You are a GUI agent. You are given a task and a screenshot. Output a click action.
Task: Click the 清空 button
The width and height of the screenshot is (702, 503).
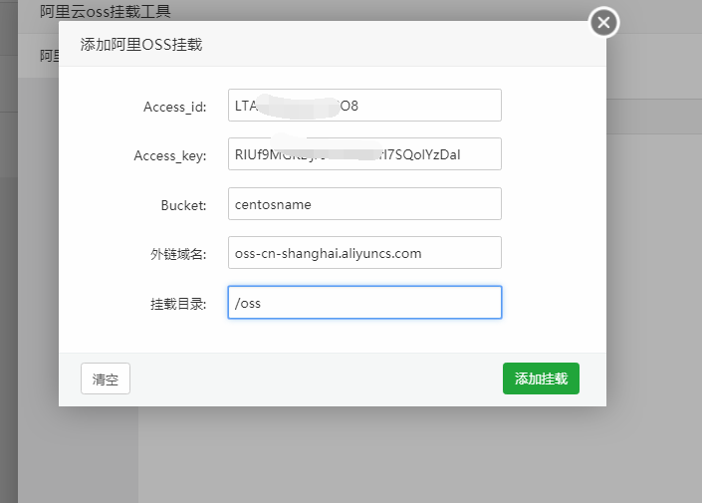[106, 378]
